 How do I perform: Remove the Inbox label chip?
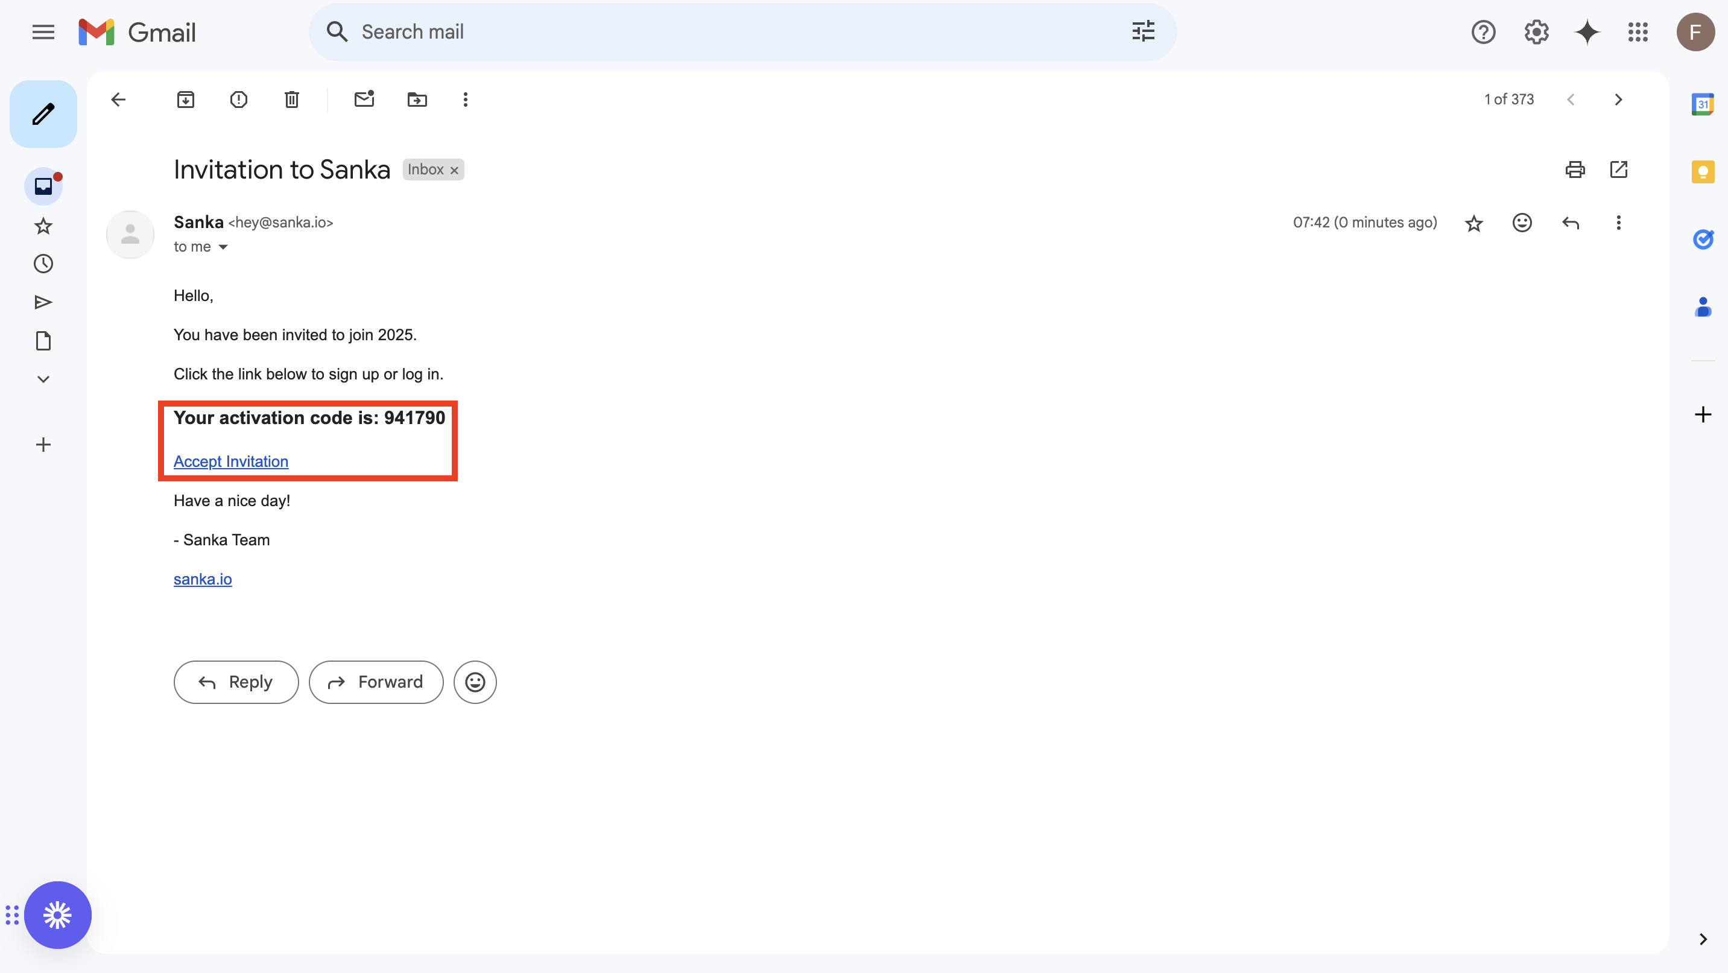pos(454,171)
